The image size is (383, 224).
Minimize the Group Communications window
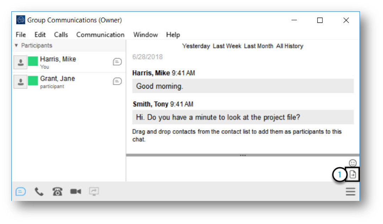(294, 20)
